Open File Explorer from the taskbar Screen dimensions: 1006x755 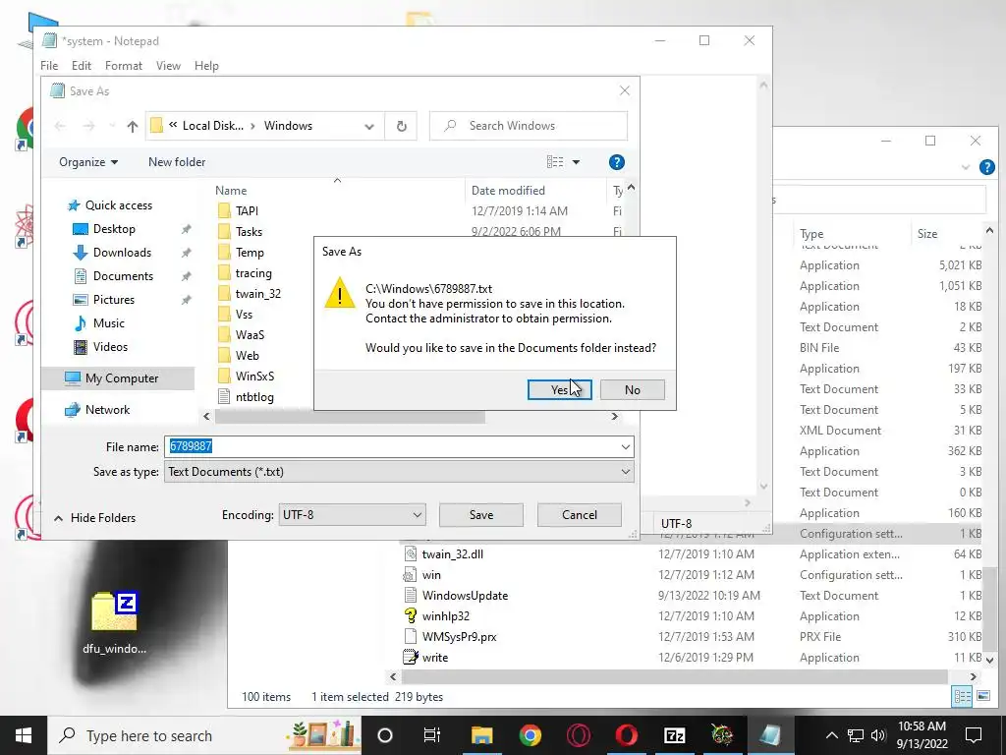(481, 735)
